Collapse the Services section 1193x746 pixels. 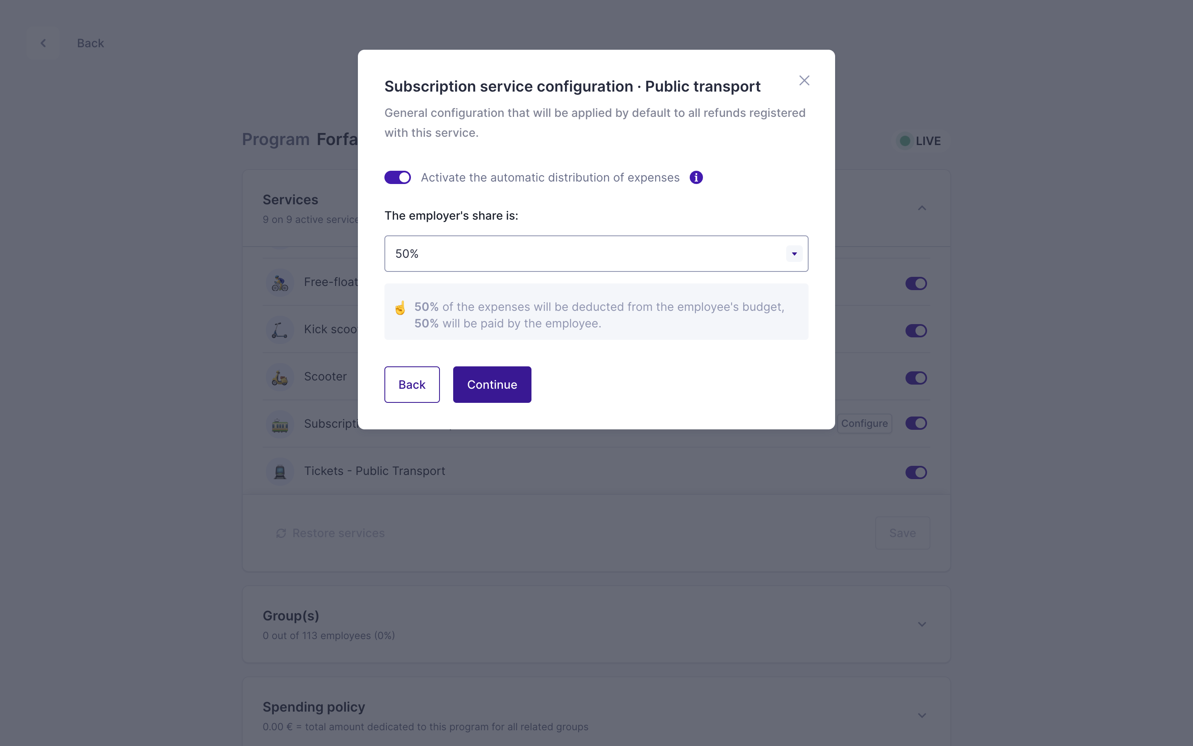pyautogui.click(x=921, y=208)
